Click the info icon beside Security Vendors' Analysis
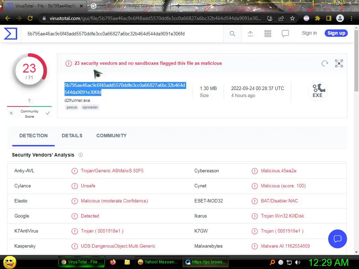359x269 pixels. (81, 155)
